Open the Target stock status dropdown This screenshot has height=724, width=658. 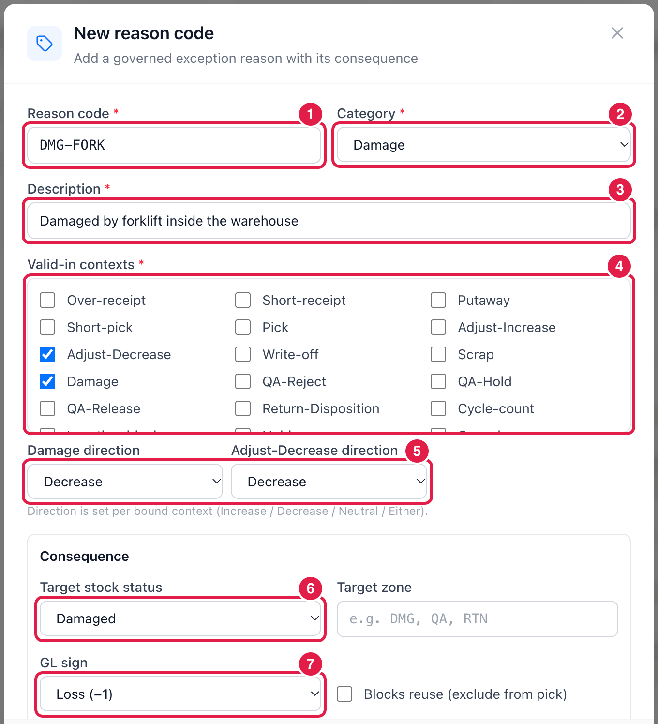point(180,618)
